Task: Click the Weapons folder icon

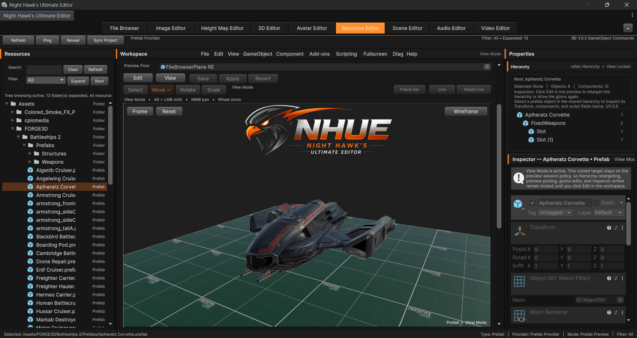Action: pos(37,162)
